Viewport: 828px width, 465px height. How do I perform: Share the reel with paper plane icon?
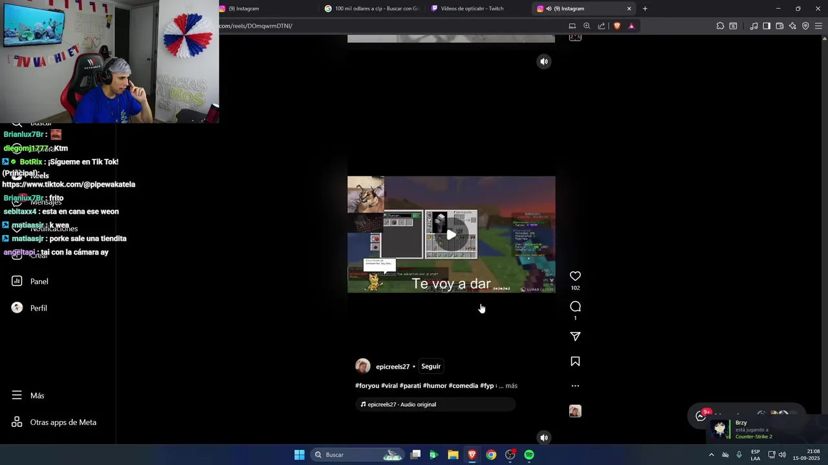coord(575,336)
